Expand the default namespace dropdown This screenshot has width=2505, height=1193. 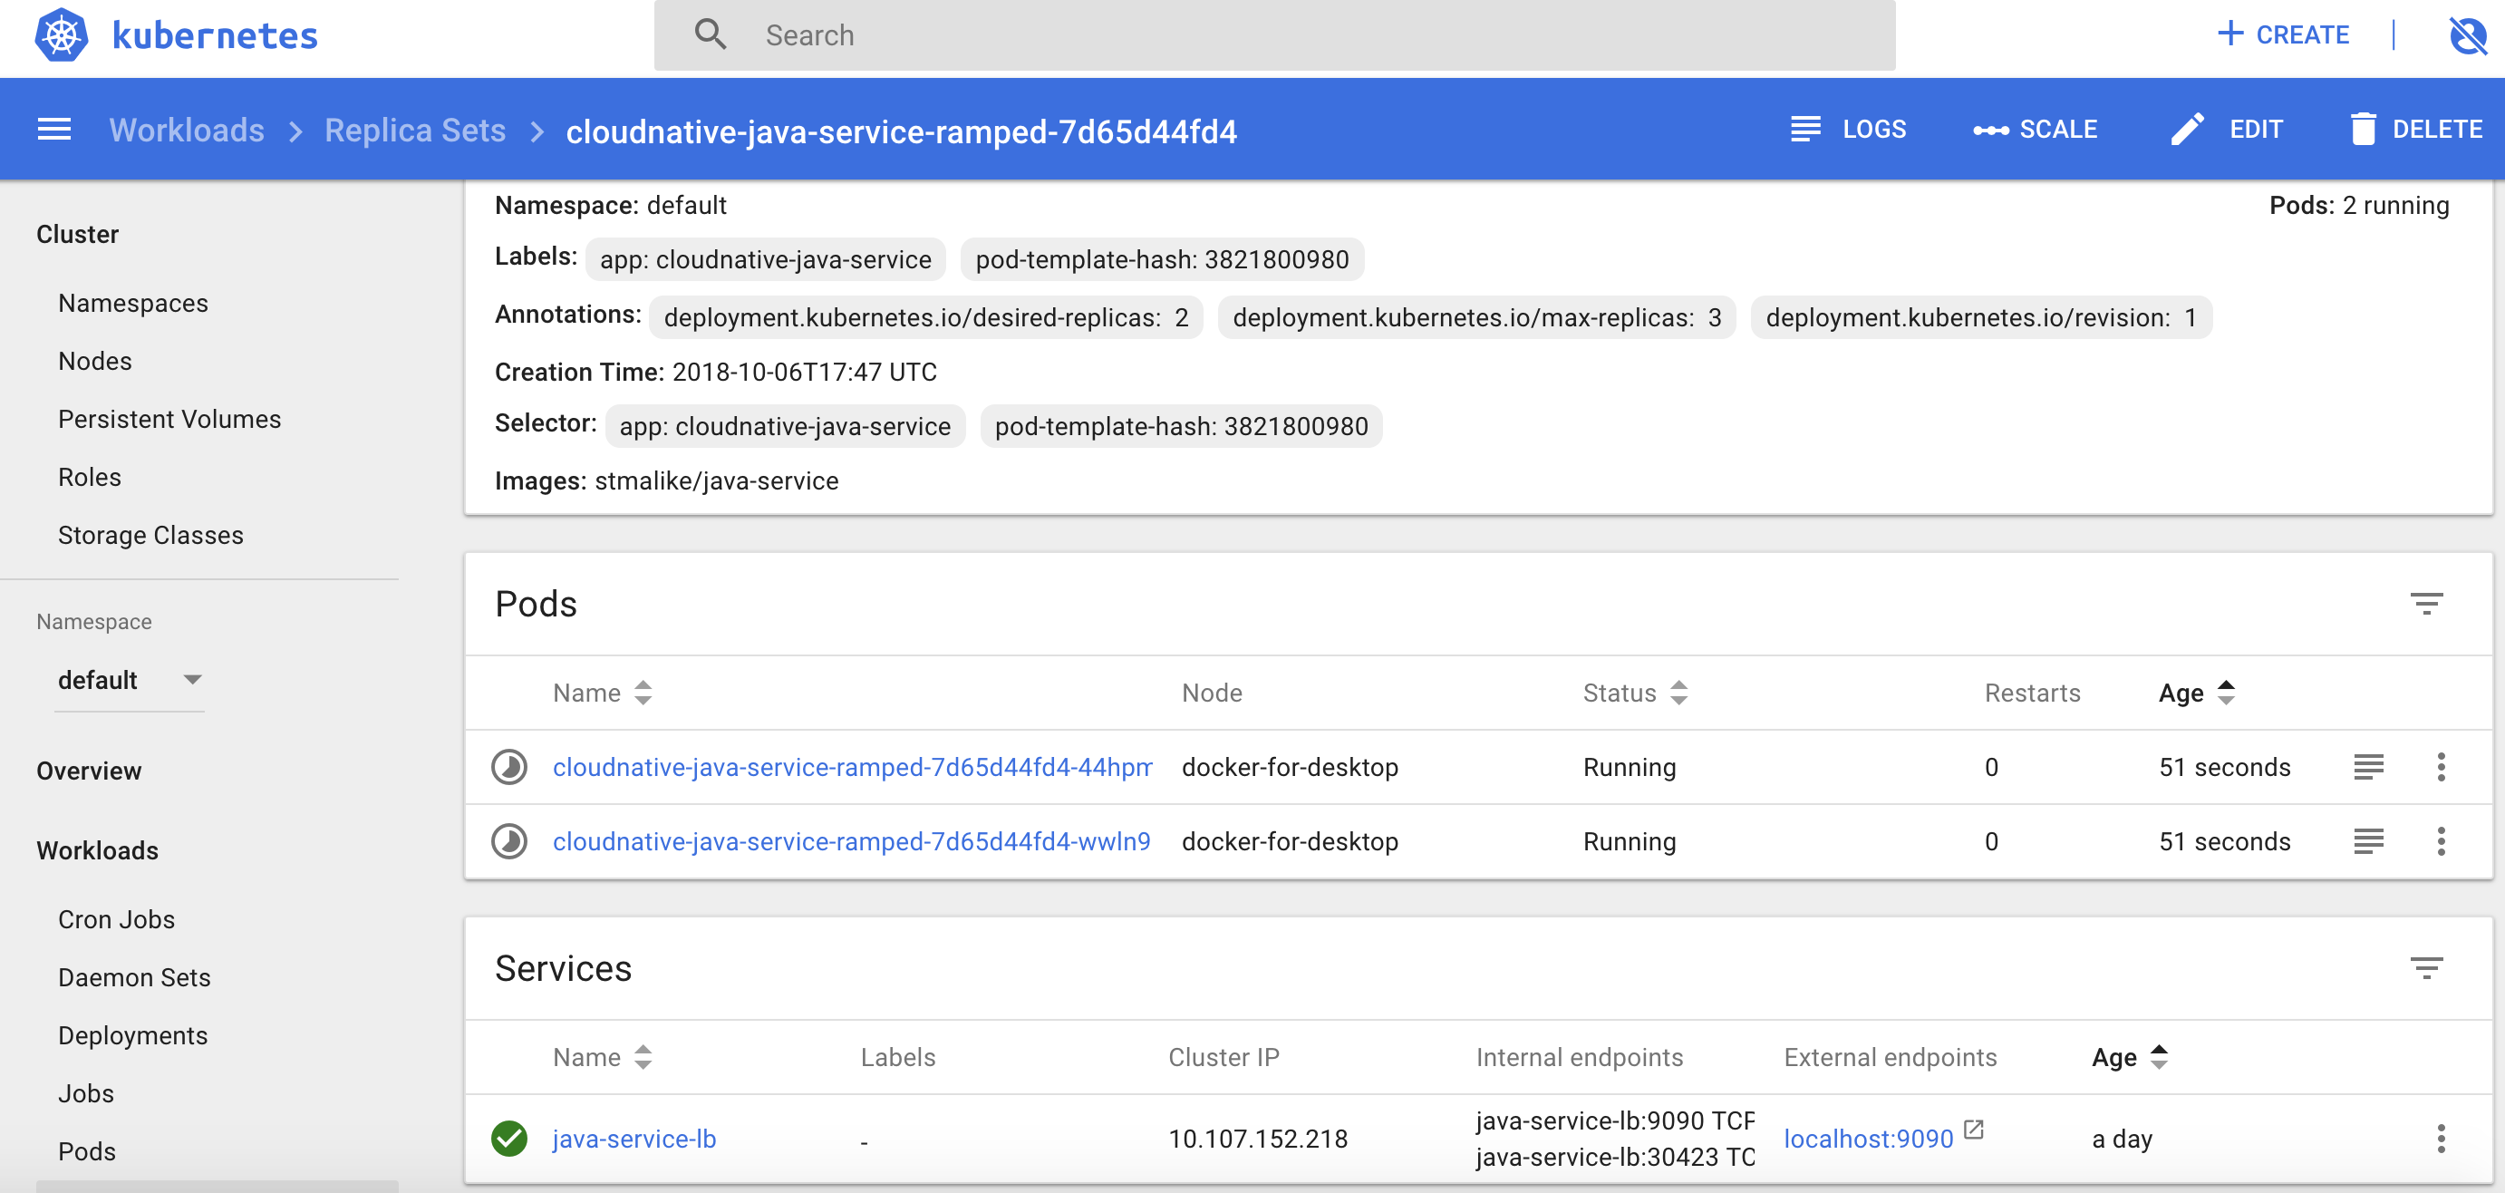(130, 679)
